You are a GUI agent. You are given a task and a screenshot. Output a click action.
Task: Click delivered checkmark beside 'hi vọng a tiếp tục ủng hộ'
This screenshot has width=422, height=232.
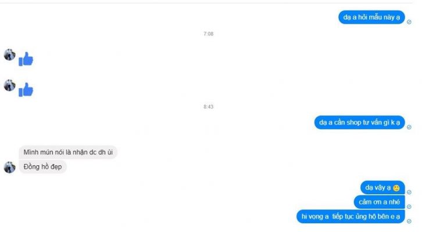point(409,221)
